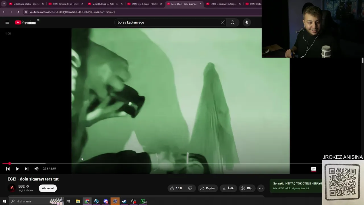364x205 pixels.
Task: Open the Windows Start menu
Action: click(x=4, y=201)
